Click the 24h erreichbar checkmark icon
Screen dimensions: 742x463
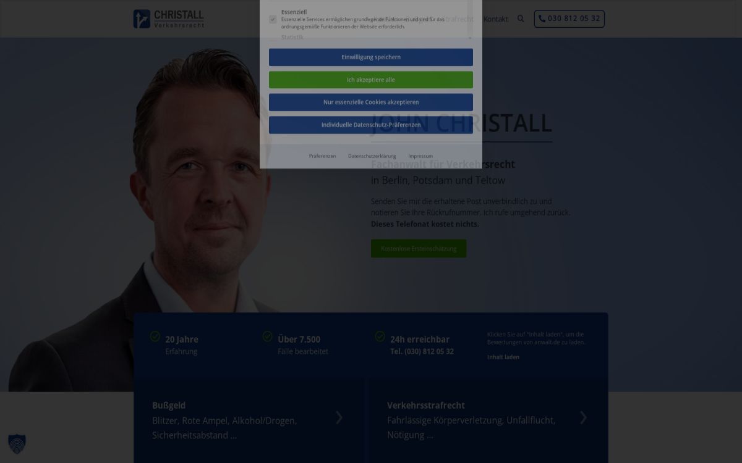point(380,336)
